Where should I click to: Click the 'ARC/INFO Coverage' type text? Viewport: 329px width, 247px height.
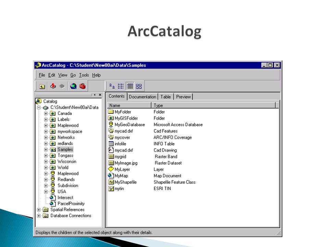coord(173,137)
